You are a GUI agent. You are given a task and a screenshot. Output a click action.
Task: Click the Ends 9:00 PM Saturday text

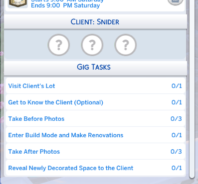[65, 5]
